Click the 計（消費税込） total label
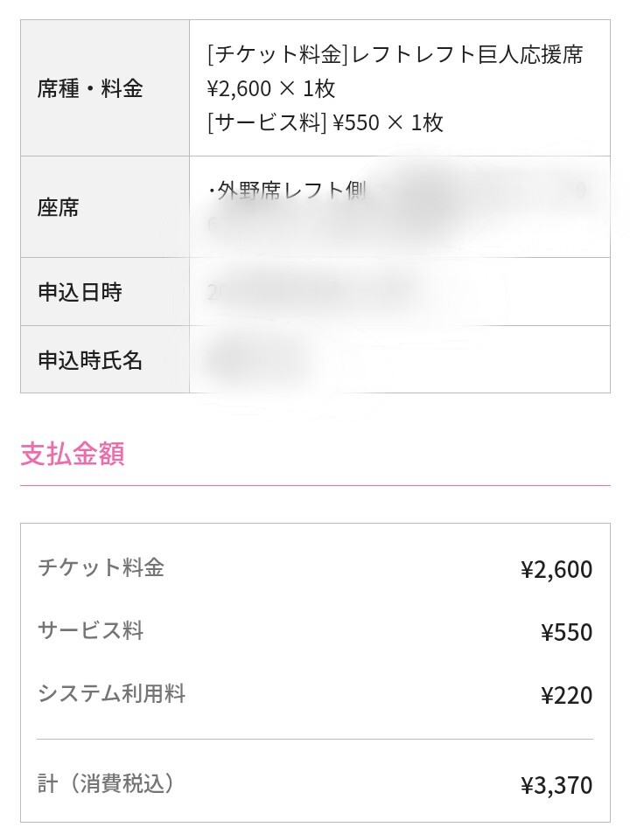630x834 pixels. [x=106, y=783]
